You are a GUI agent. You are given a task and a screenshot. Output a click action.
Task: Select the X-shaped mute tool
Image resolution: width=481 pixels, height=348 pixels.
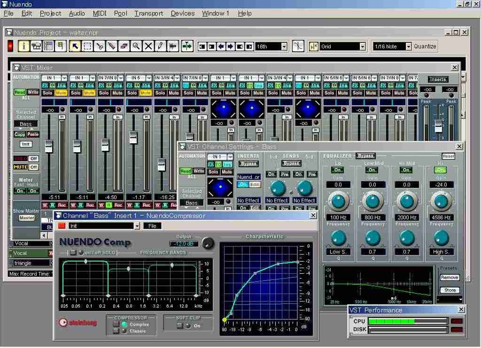(x=148, y=46)
